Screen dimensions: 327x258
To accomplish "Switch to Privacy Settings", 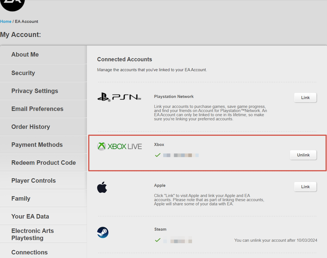I will [35, 91].
